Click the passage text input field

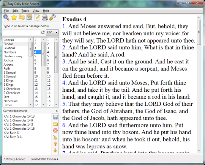click(x=21, y=32)
